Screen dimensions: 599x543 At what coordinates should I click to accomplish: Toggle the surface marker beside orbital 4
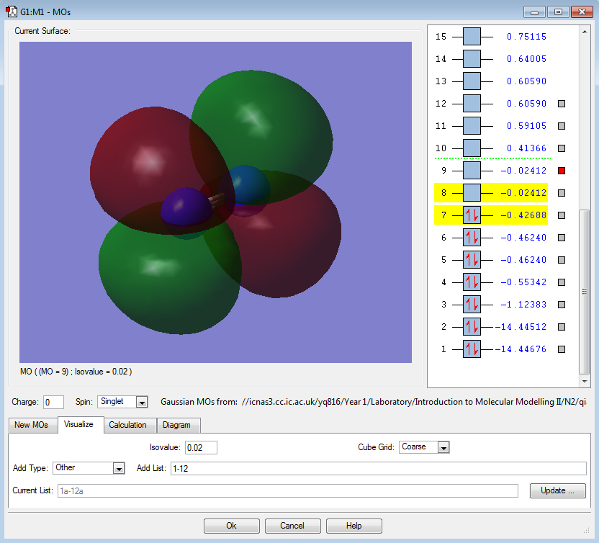coord(562,282)
